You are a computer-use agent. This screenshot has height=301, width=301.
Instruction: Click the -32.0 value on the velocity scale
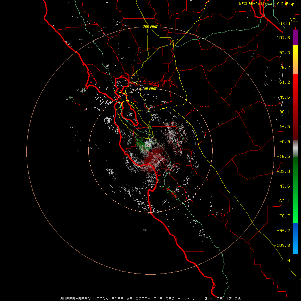[283, 172]
